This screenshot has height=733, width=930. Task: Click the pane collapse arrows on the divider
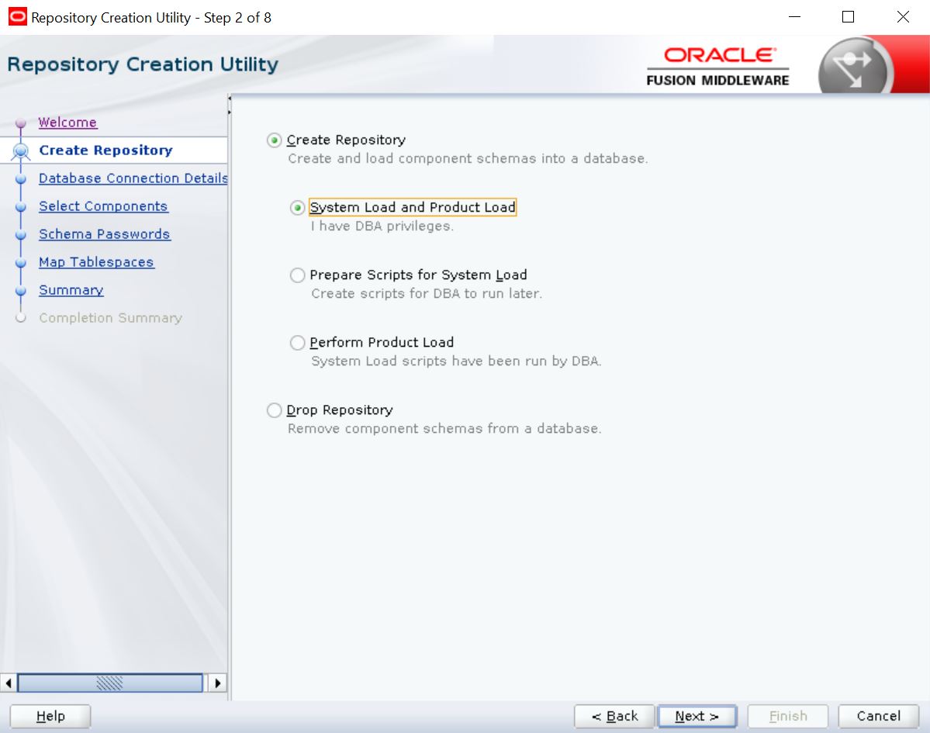pyautogui.click(x=230, y=105)
